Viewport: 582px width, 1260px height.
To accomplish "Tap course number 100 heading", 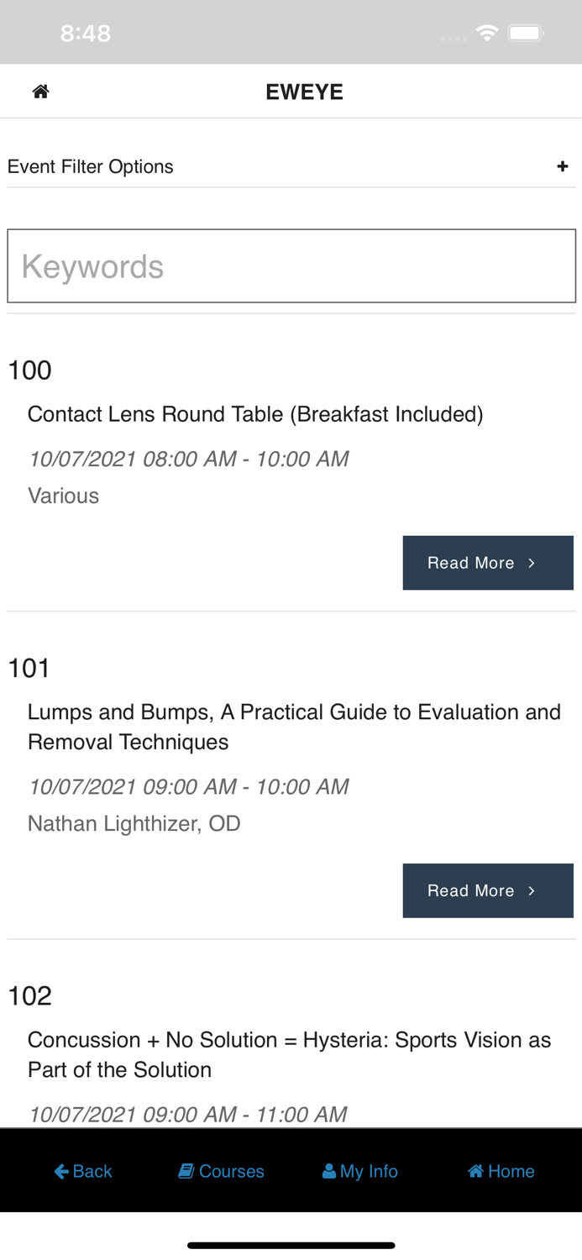I will coord(30,370).
